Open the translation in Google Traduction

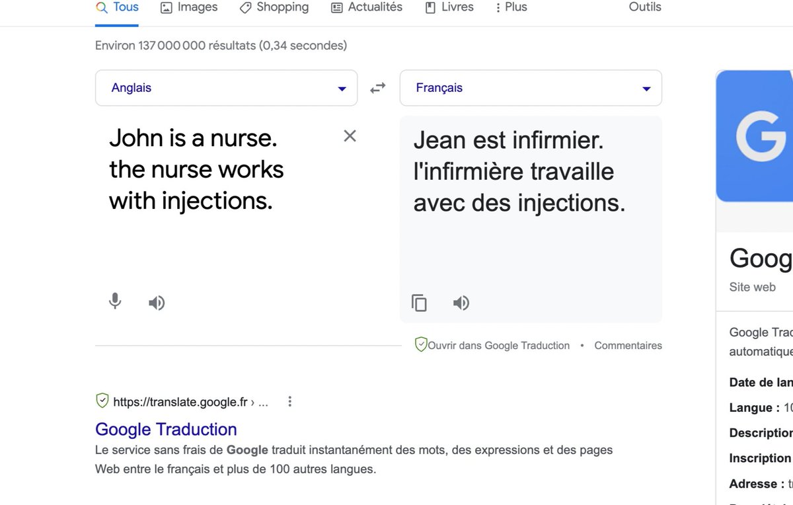click(499, 345)
